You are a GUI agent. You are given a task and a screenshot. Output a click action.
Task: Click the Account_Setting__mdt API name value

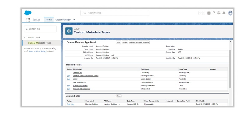point(105,55)
